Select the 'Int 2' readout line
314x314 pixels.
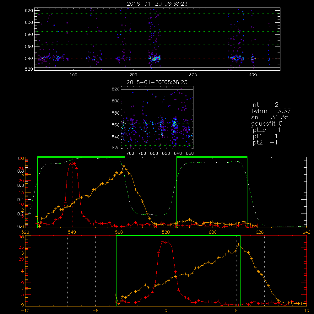pos(265,105)
